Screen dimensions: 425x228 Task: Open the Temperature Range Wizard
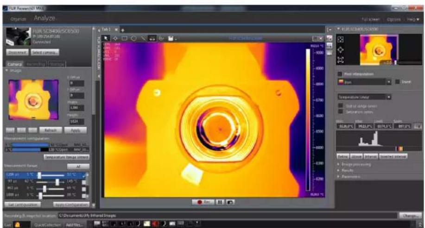coord(67,157)
